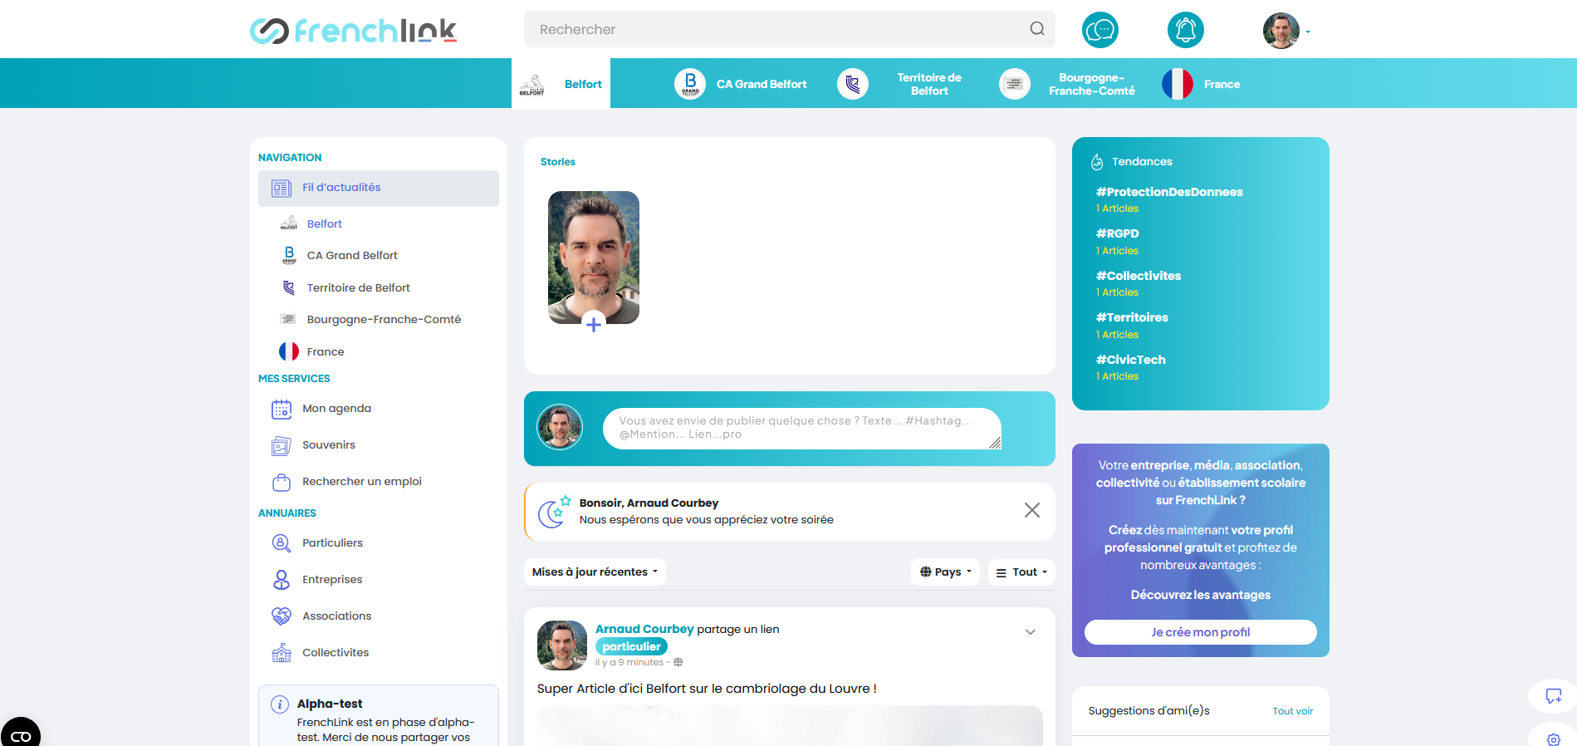Dismiss the Bonsoir greeting banner
The height and width of the screenshot is (746, 1577).
(x=1031, y=510)
